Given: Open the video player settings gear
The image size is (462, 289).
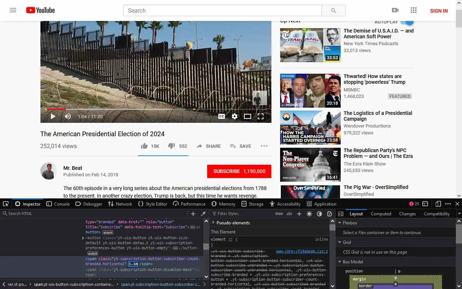Looking at the screenshot, I should (235, 116).
